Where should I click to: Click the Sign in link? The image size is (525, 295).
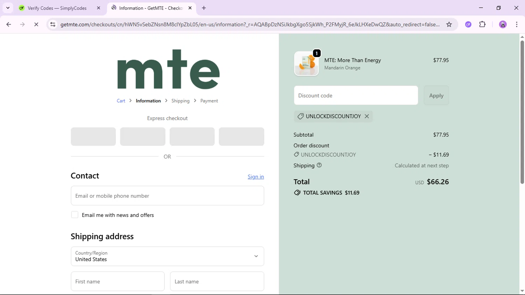coord(256,177)
